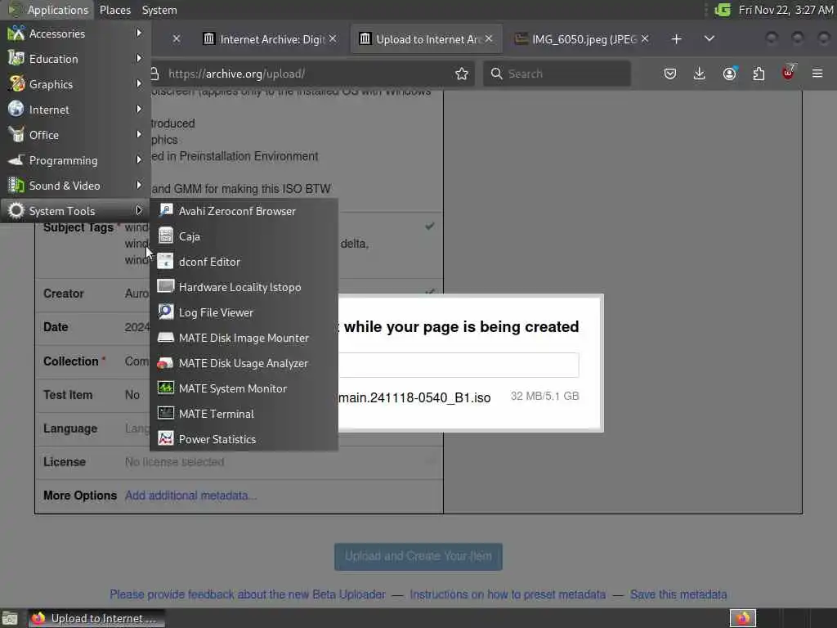Expand the Office submenu

coord(75,135)
